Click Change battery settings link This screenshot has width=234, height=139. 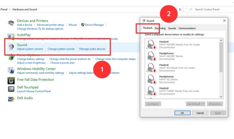click(31, 59)
